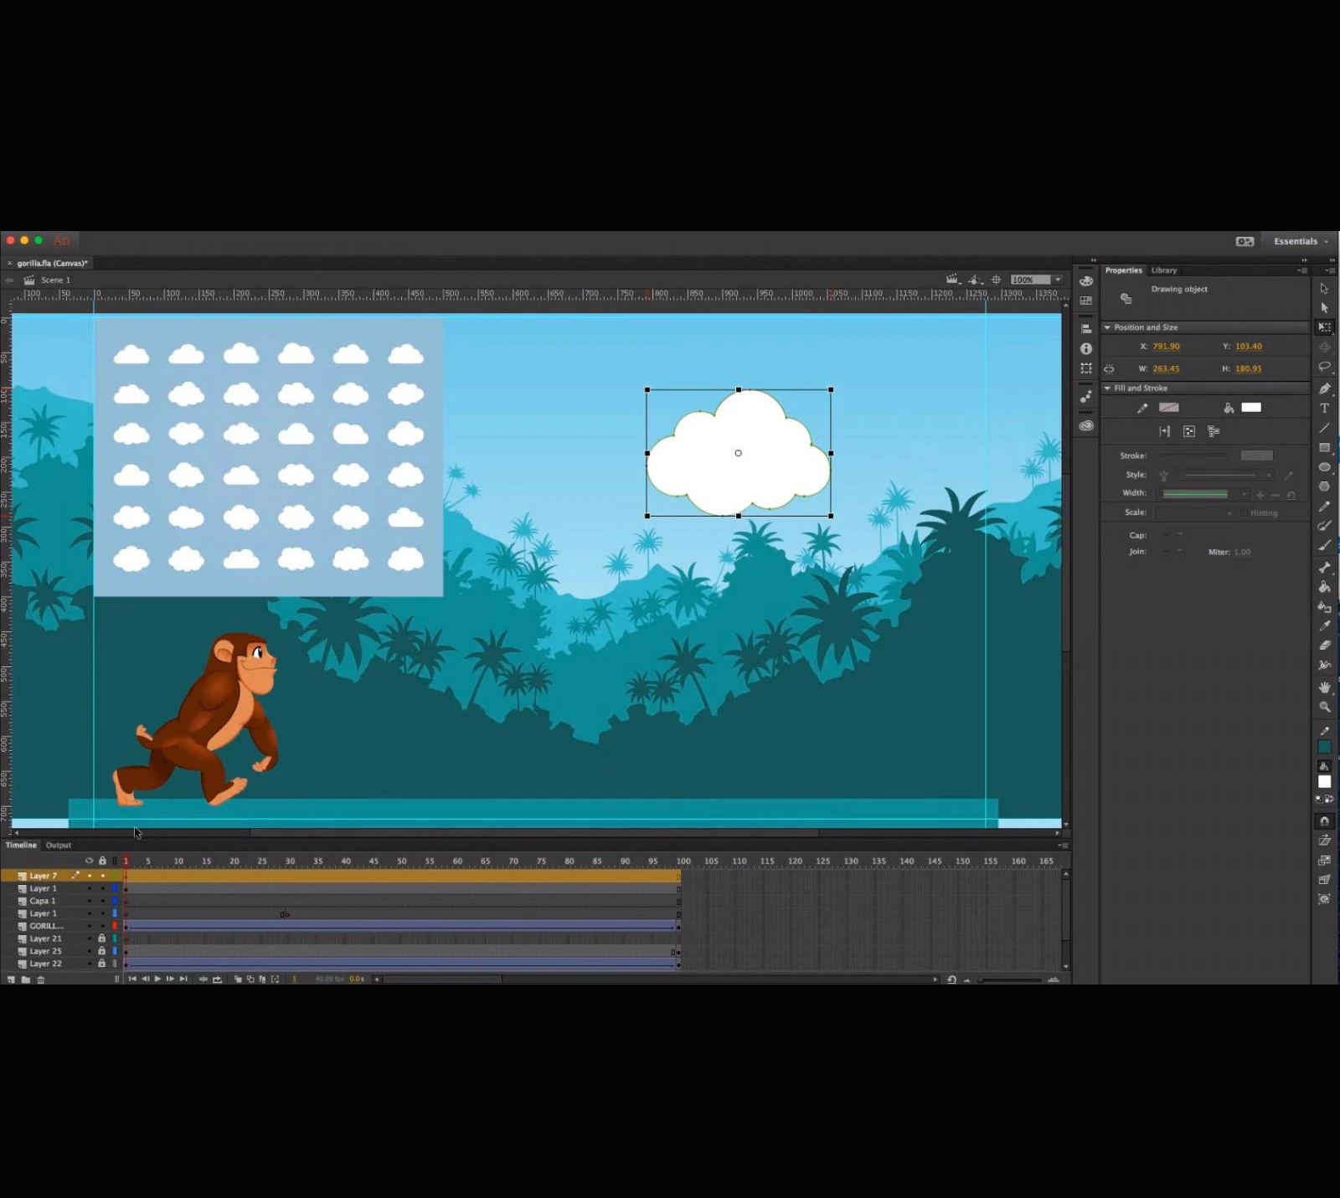Open the fill color white swatch in Properties
The width and height of the screenshot is (1340, 1198).
(x=1251, y=408)
